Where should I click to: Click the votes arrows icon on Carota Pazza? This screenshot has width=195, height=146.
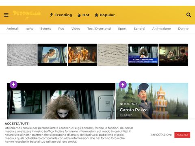coord(133,104)
